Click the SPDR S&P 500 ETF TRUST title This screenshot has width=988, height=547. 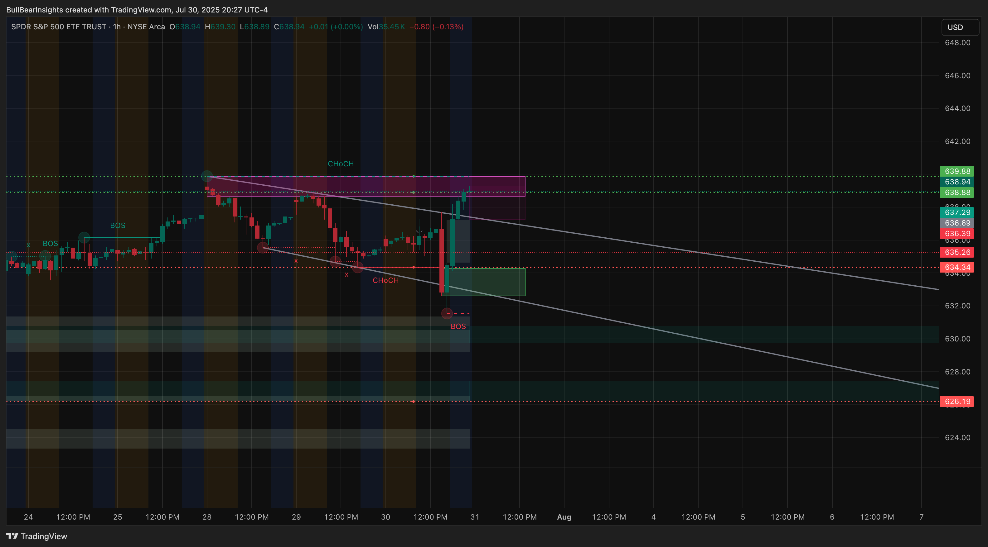pyautogui.click(x=59, y=27)
